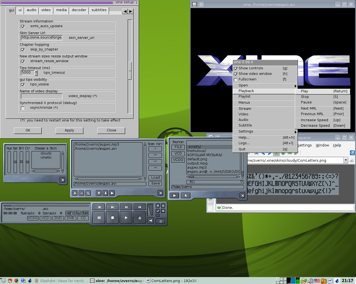The image size is (356, 284).
Task: Switch to the decoder tab in xine setup
Action: coord(79,10)
